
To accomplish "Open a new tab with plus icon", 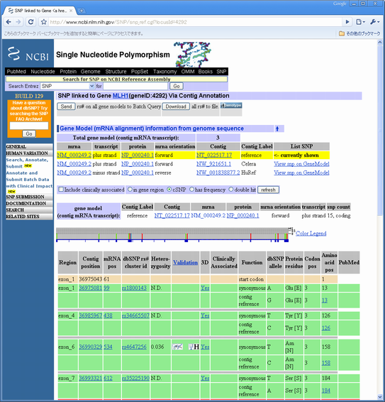I will coord(82,11).
